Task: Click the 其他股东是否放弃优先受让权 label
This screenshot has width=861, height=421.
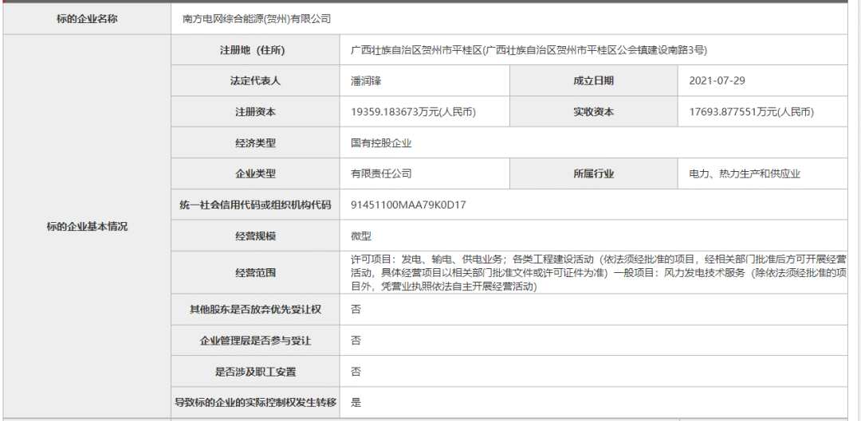Action: coord(255,309)
